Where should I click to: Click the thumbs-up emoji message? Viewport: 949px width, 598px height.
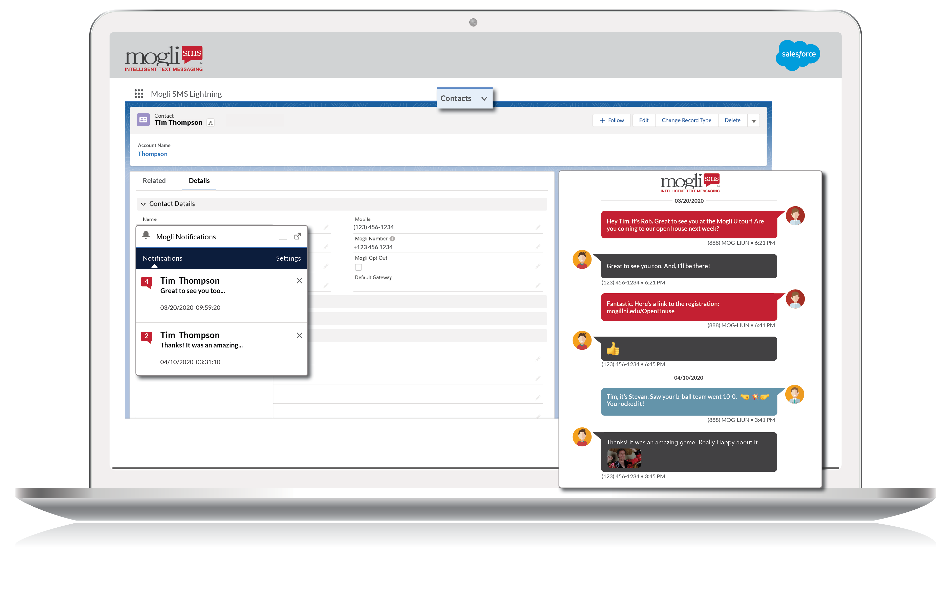coord(688,348)
